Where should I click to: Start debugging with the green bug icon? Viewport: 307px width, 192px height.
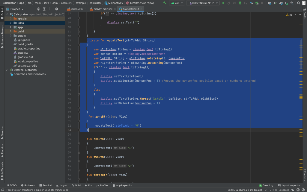(x=240, y=3)
